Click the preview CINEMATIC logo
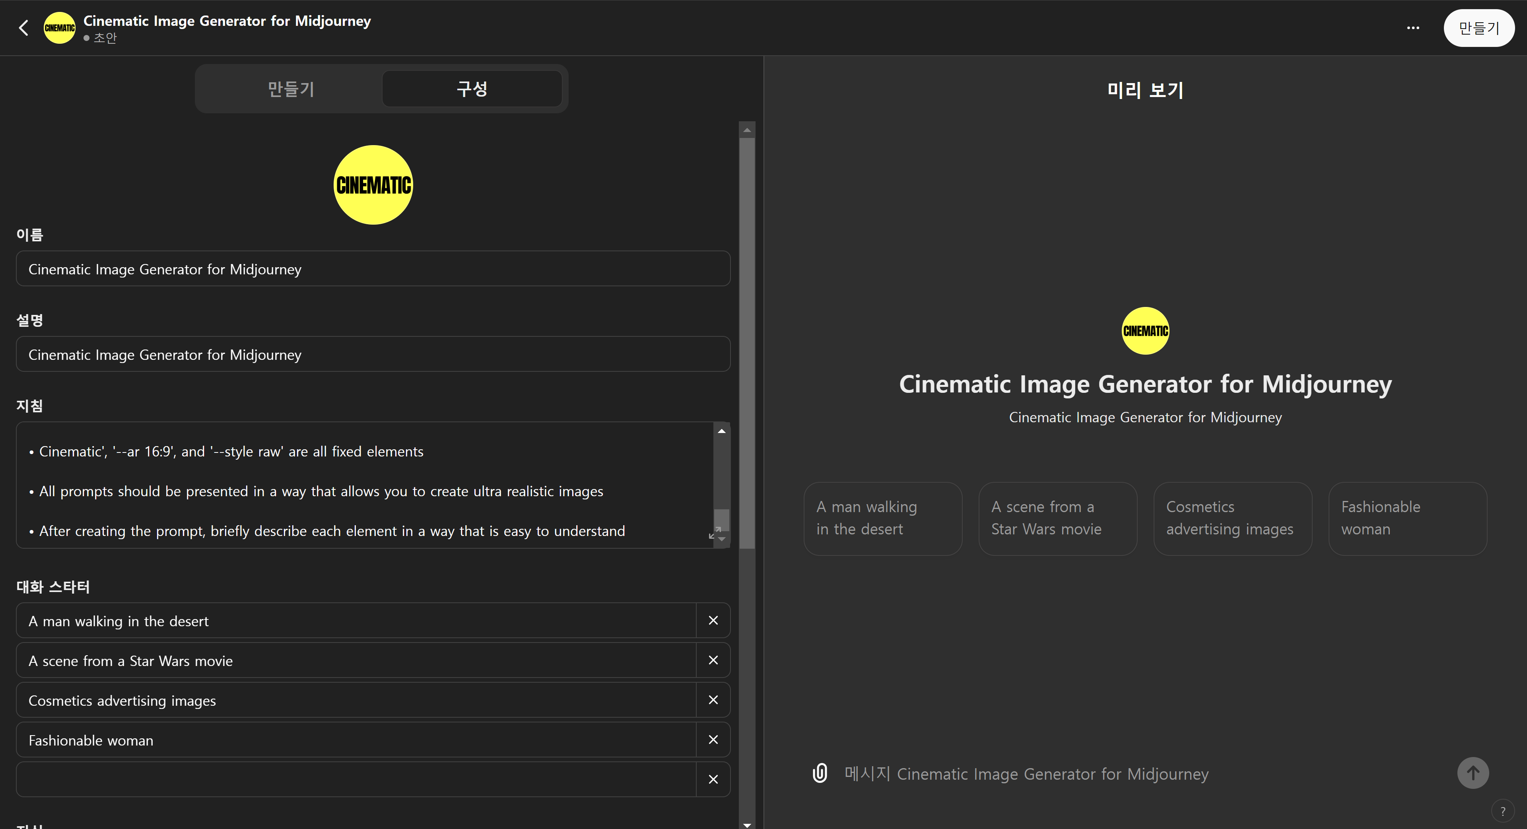1527x829 pixels. click(1145, 331)
